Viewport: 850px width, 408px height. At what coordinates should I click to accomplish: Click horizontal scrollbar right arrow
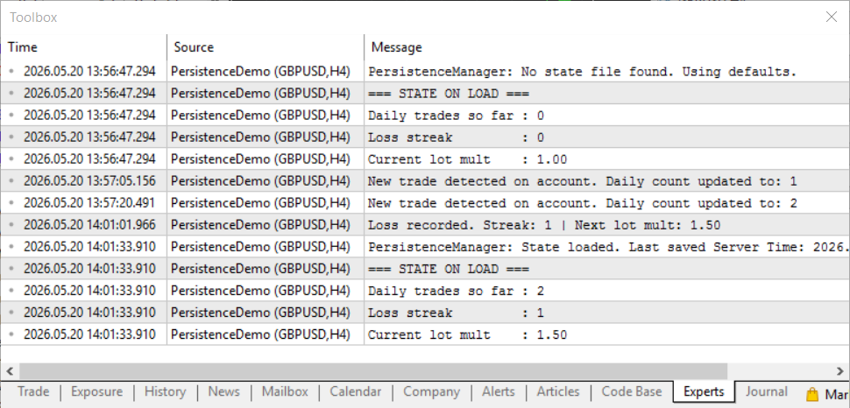[x=840, y=371]
